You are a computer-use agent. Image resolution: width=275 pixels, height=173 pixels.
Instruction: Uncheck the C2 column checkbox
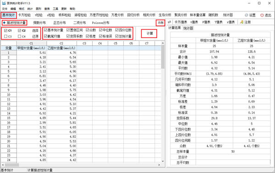19,31
